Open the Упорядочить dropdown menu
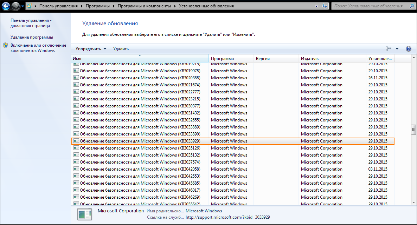This screenshot has width=417, height=225. point(91,49)
